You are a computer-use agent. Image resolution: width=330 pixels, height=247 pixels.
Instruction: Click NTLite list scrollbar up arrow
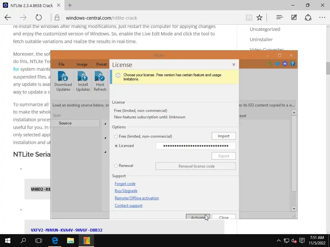(294, 113)
